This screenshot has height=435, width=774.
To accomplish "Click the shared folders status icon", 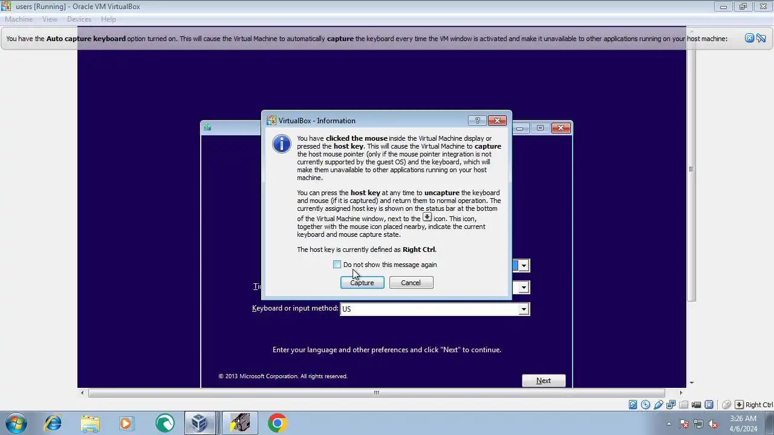I will pos(684,405).
